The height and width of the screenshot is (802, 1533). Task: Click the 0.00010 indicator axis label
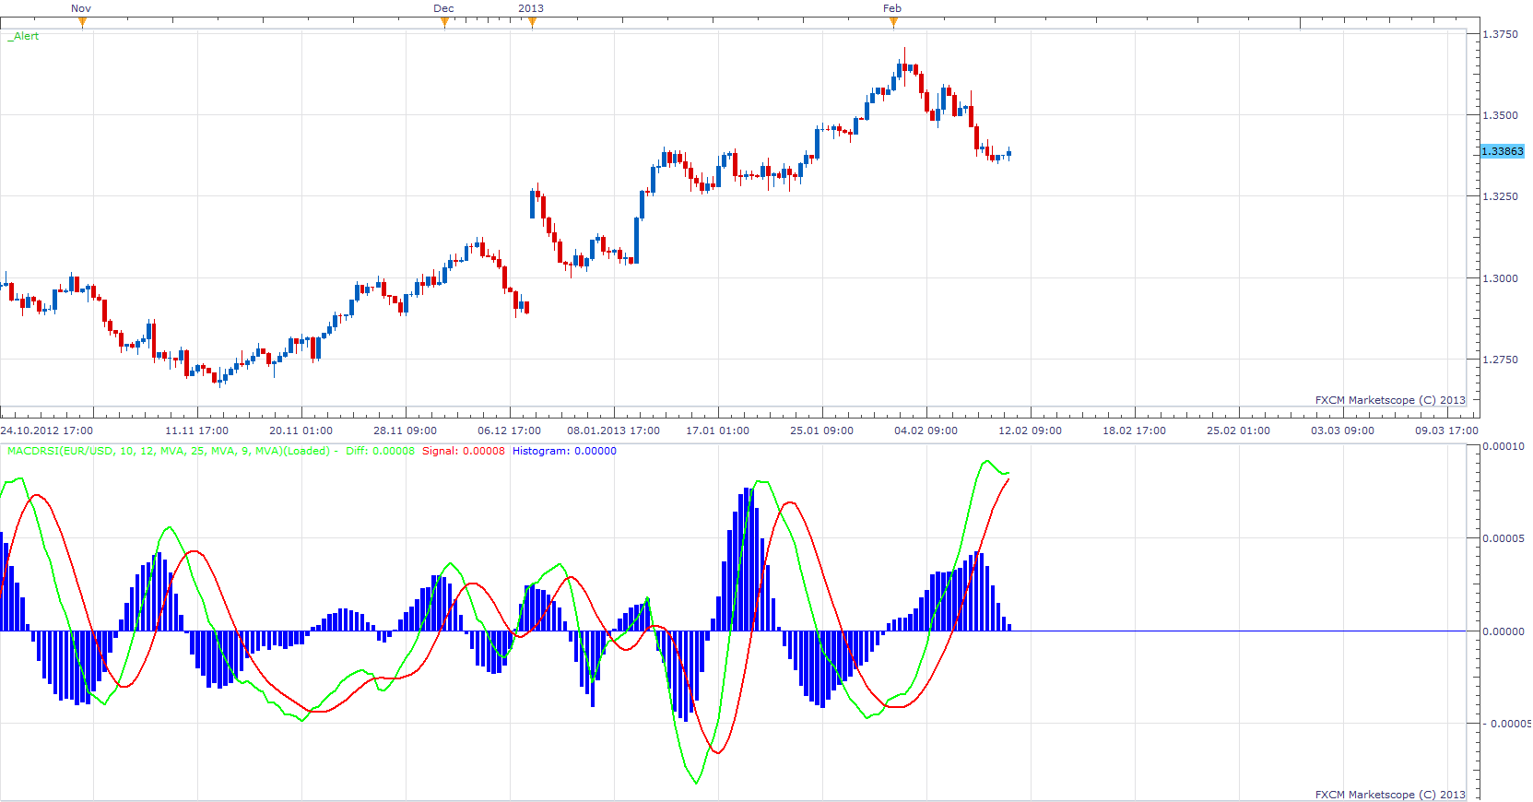click(1503, 446)
